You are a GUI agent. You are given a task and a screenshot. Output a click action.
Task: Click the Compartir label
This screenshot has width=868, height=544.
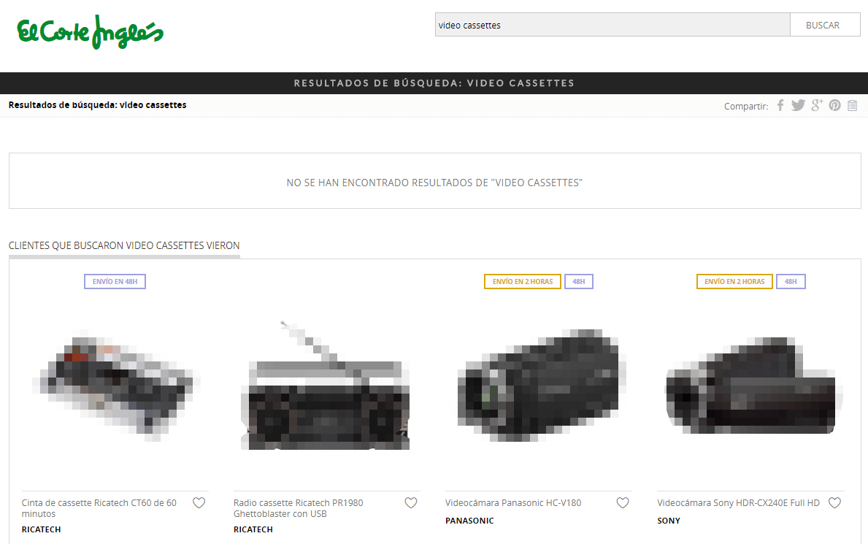746,106
